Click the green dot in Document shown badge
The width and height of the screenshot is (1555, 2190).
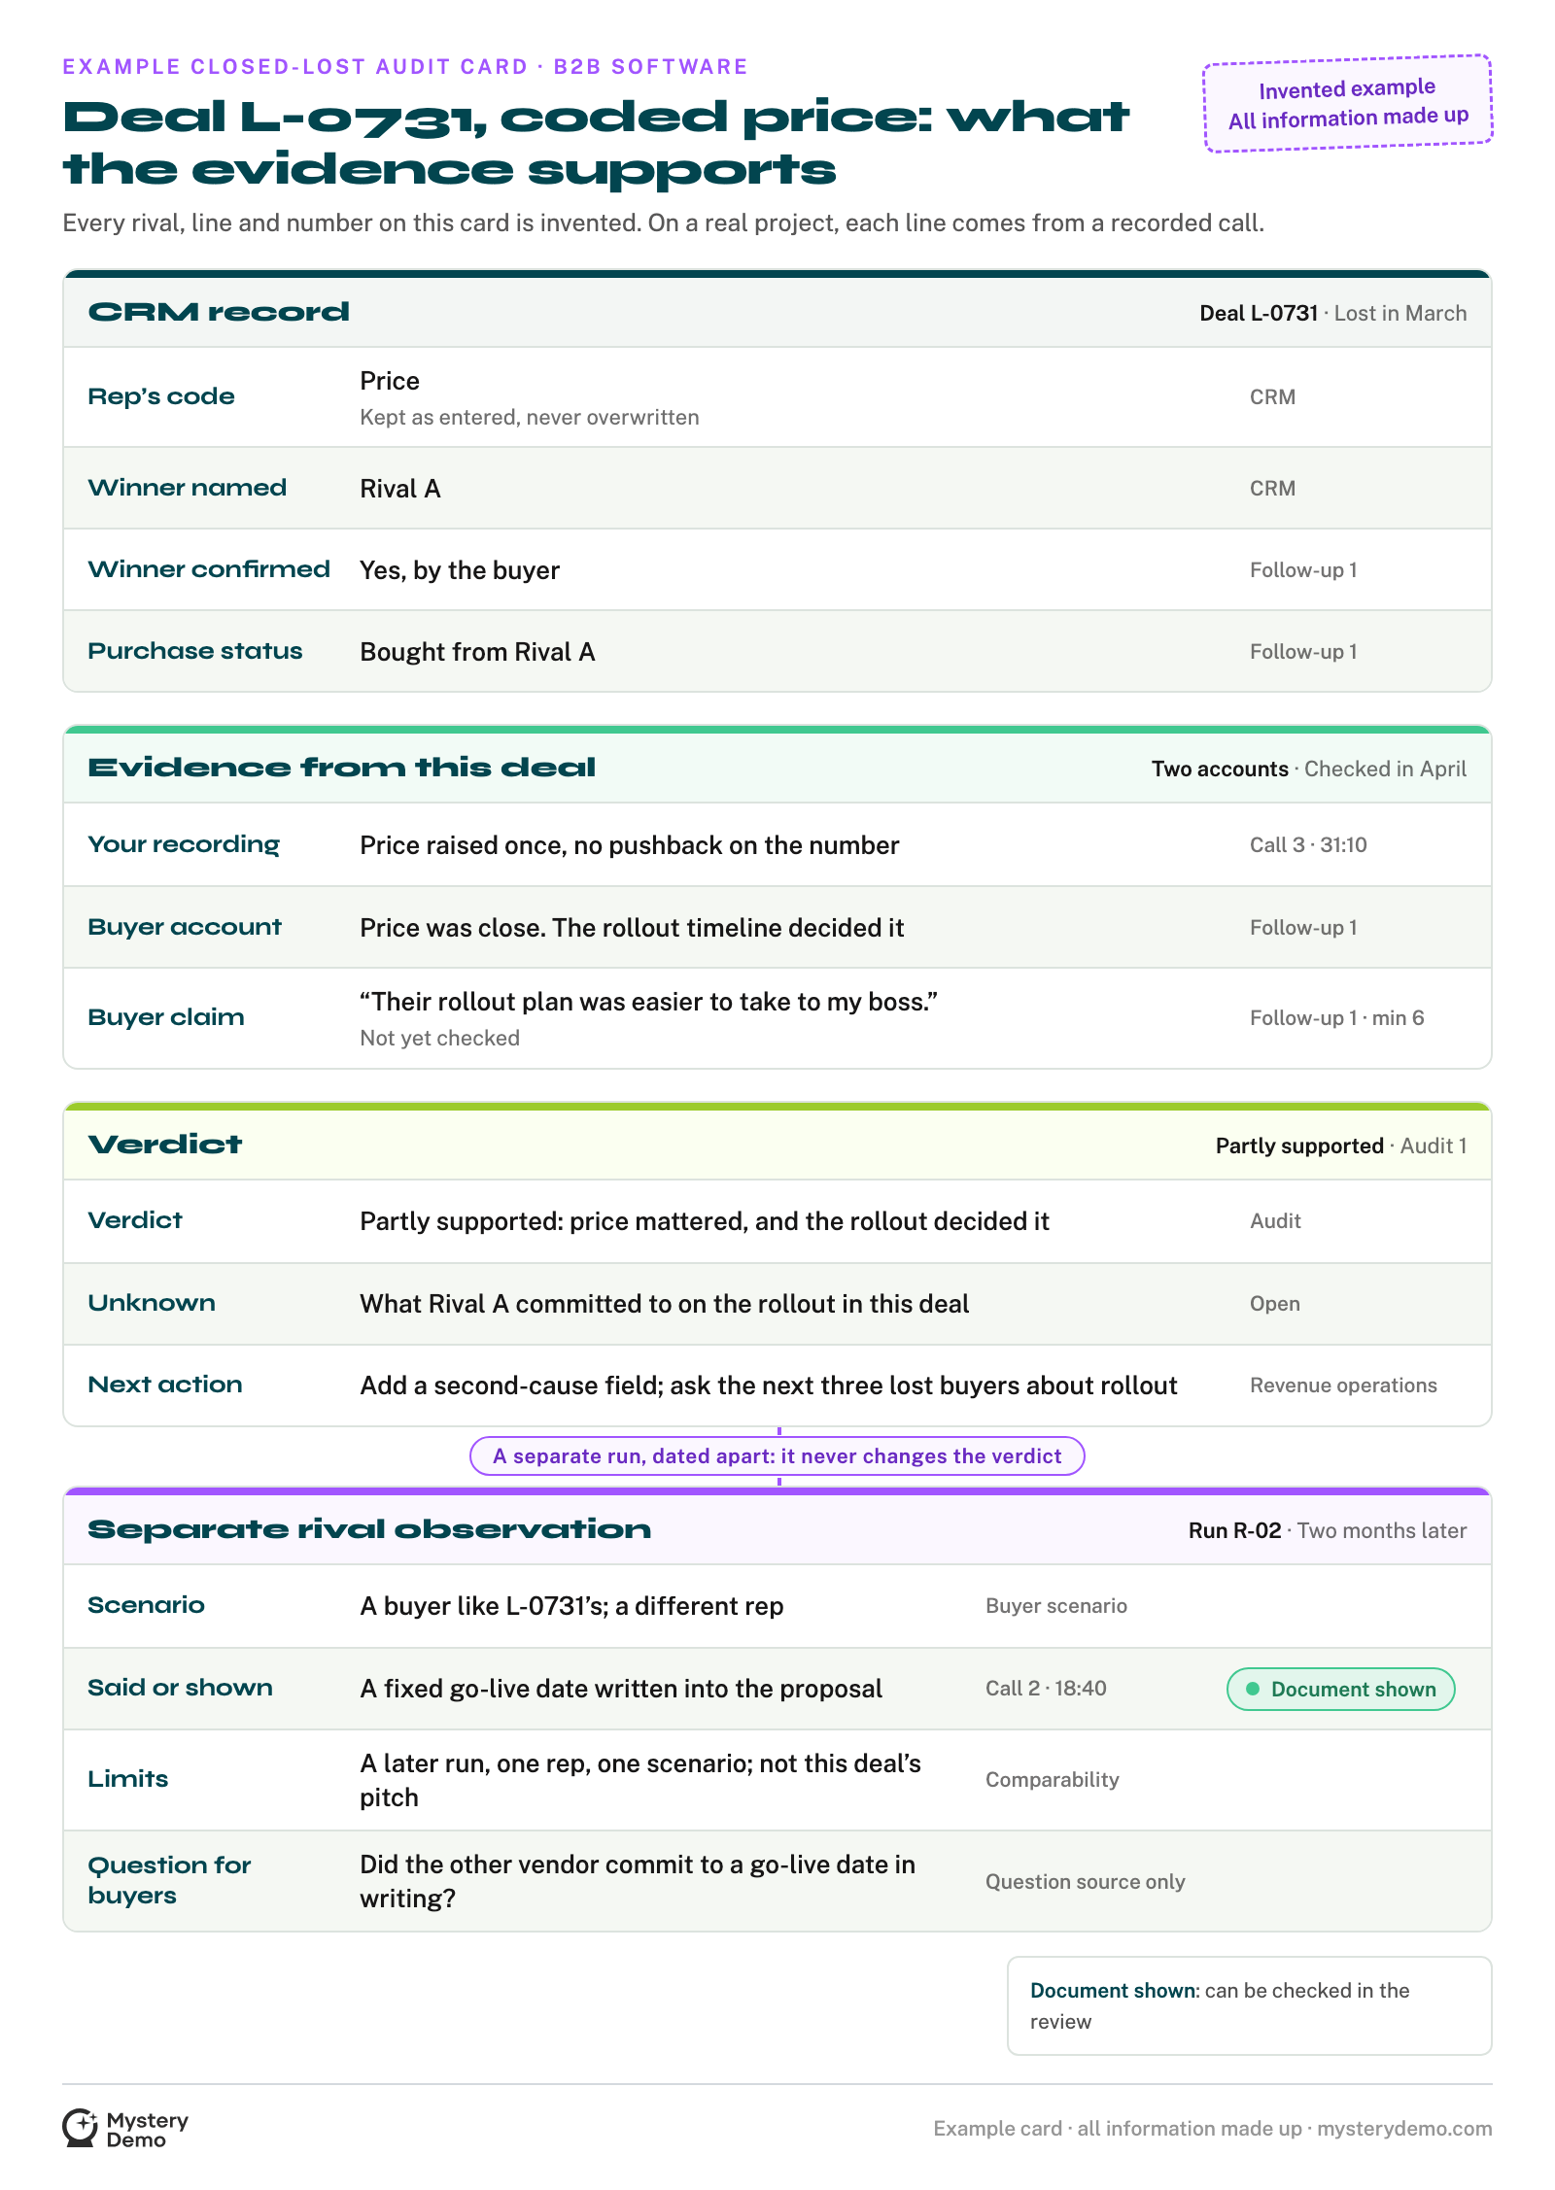click(1253, 1689)
